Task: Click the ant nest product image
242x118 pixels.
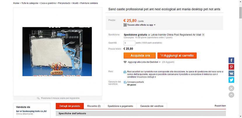Action: click(x=57, y=51)
